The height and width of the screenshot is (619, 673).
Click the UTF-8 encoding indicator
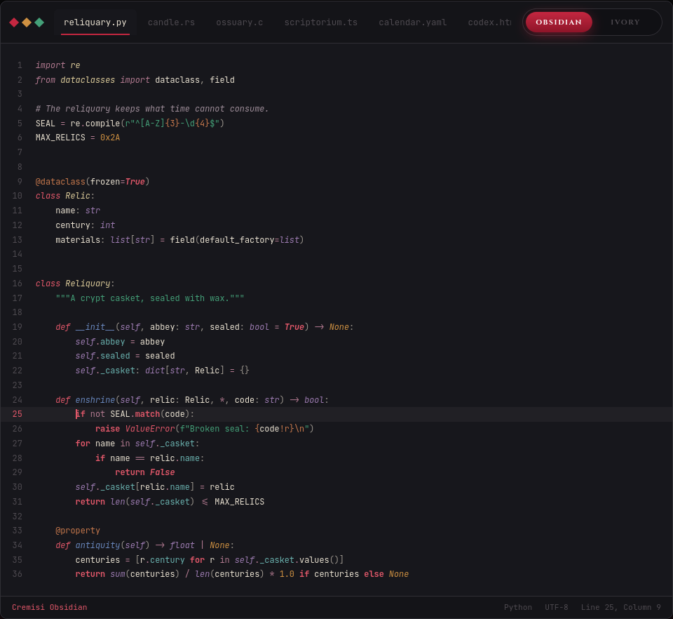556,607
